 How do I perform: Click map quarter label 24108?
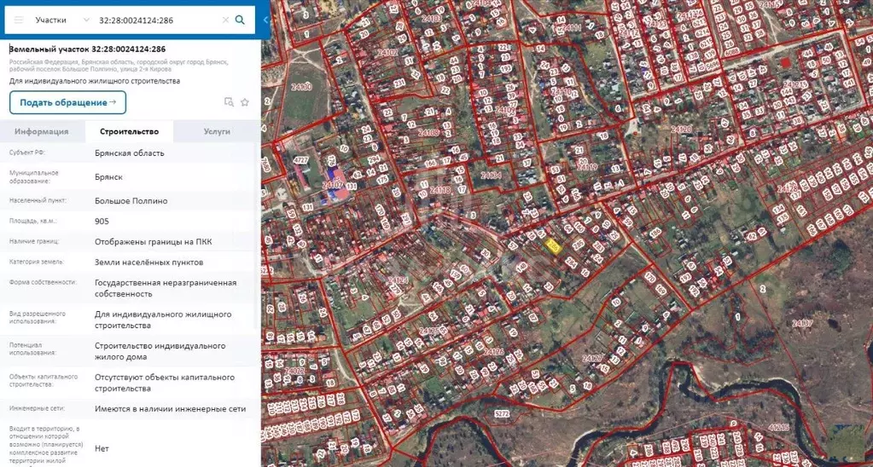coord(428,133)
